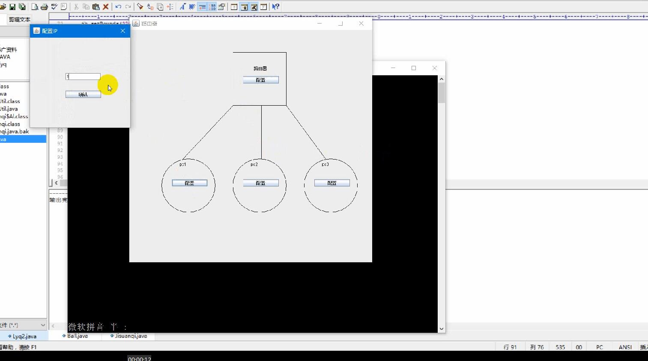Viewport: 648px width, 361px height.
Task: Click 确认 button in 配置IP dialog
Action: [x=83, y=95]
